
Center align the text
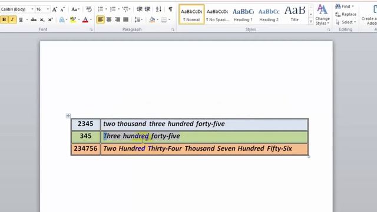[109, 19]
